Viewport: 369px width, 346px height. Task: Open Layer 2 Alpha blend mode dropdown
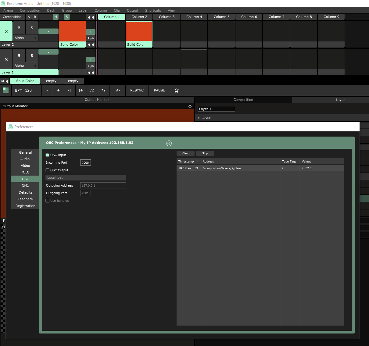click(x=26, y=38)
